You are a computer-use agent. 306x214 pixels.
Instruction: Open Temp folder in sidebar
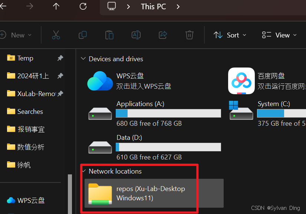pyautogui.click(x=25, y=58)
